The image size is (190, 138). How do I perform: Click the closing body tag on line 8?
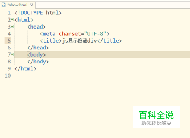tap(38, 62)
